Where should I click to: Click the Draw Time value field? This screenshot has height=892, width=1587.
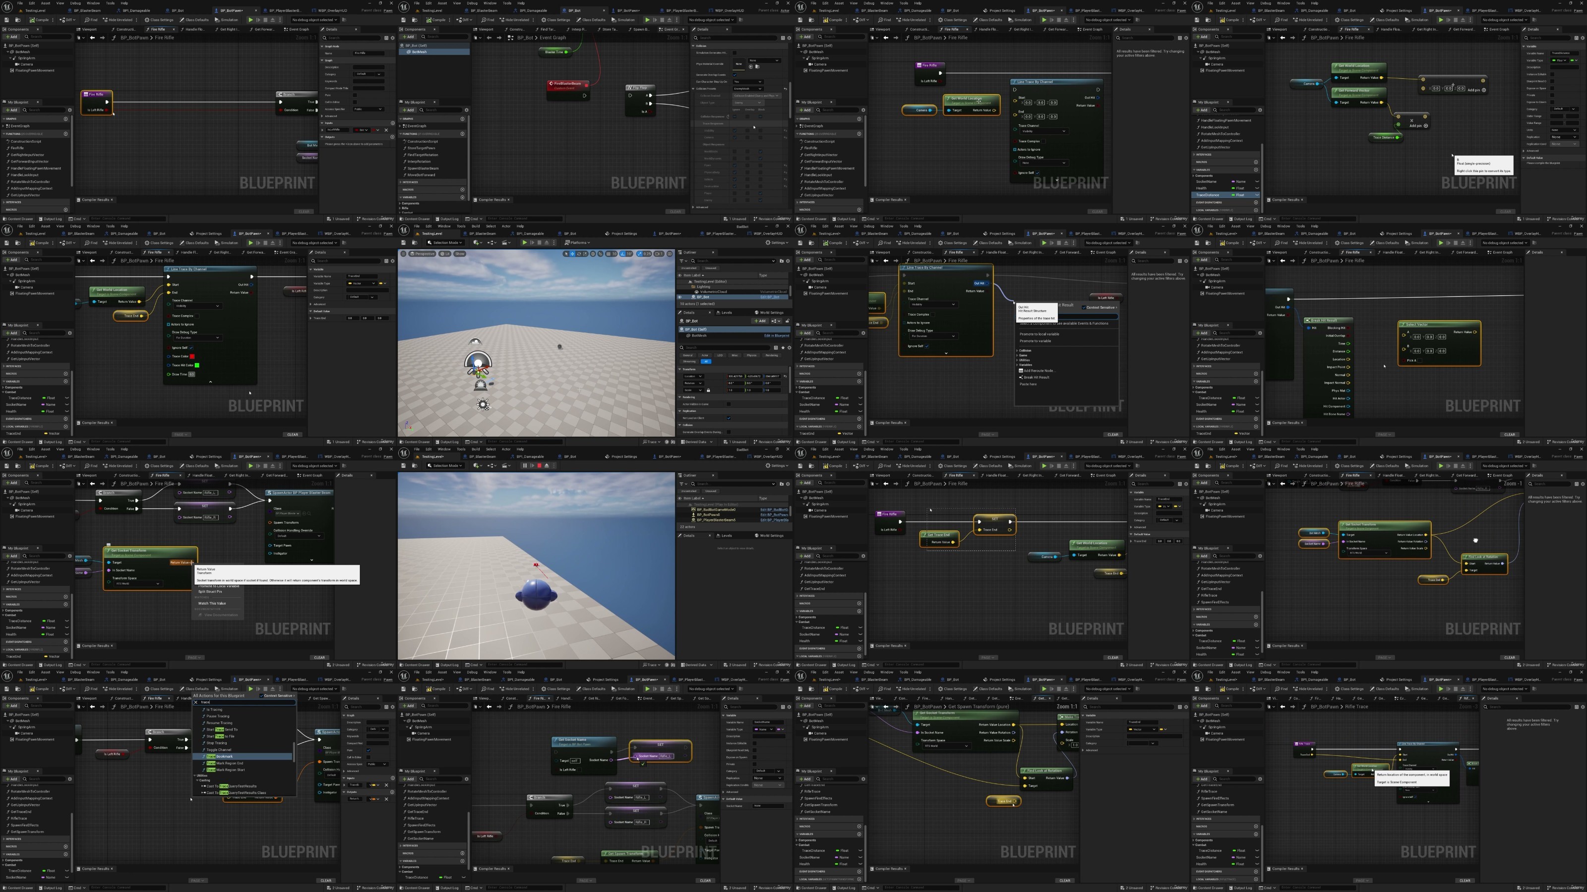191,374
